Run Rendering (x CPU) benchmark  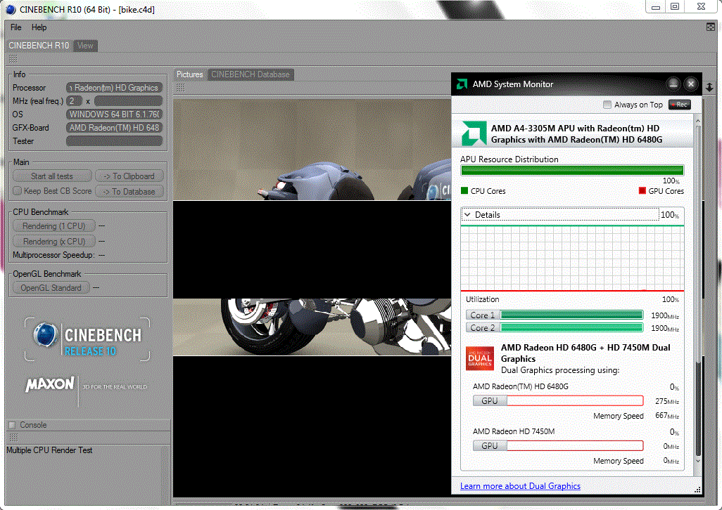pyautogui.click(x=54, y=241)
